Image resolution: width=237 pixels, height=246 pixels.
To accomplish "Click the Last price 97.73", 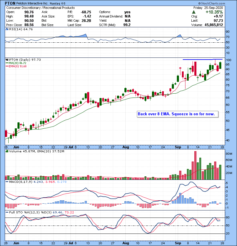I will point(218,20).
